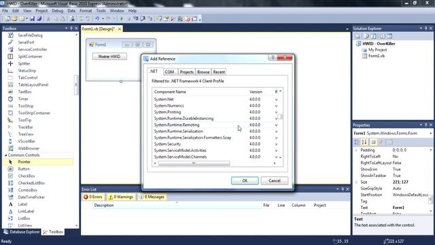Expand Padding property in Properties panel
435x245 pixels.
click(356, 150)
